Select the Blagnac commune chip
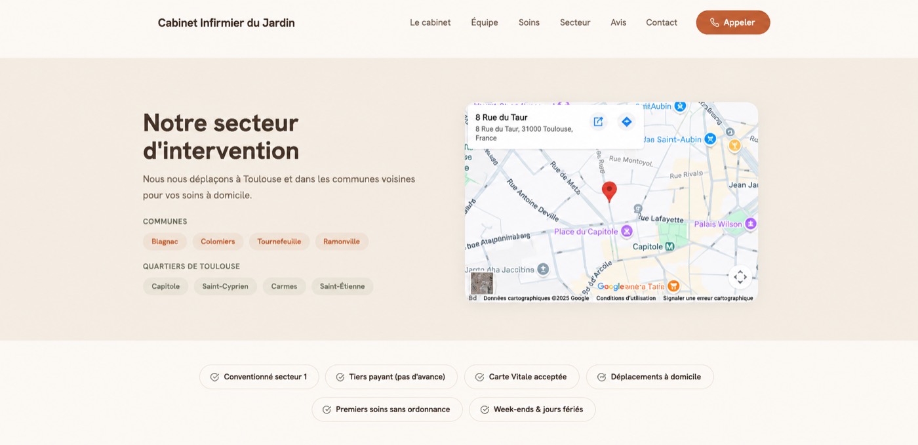Viewport: 918px width, 445px height. 165,242
